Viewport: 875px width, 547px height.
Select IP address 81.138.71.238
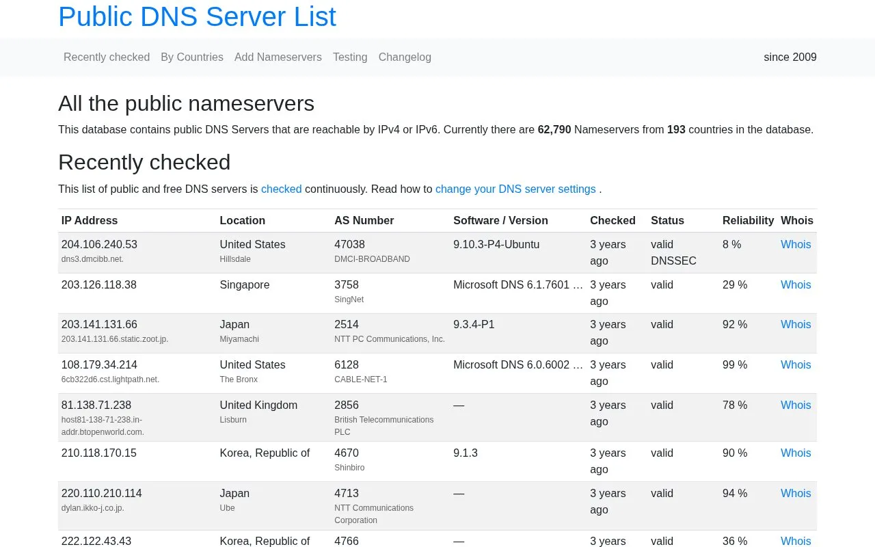pyautogui.click(x=96, y=405)
